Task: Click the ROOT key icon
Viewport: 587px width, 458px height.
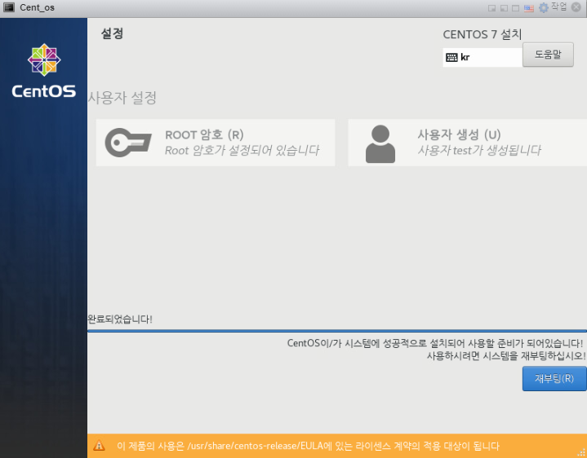Action: click(x=128, y=143)
